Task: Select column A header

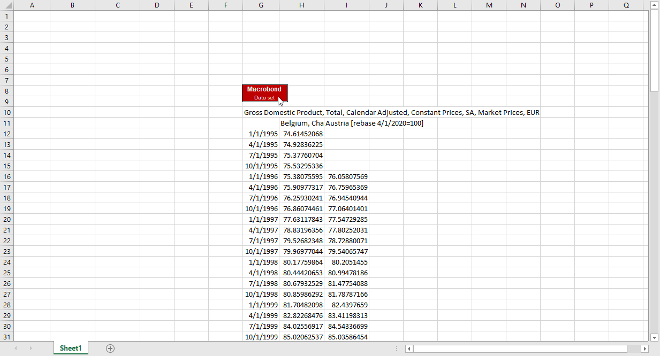Action: point(32,5)
